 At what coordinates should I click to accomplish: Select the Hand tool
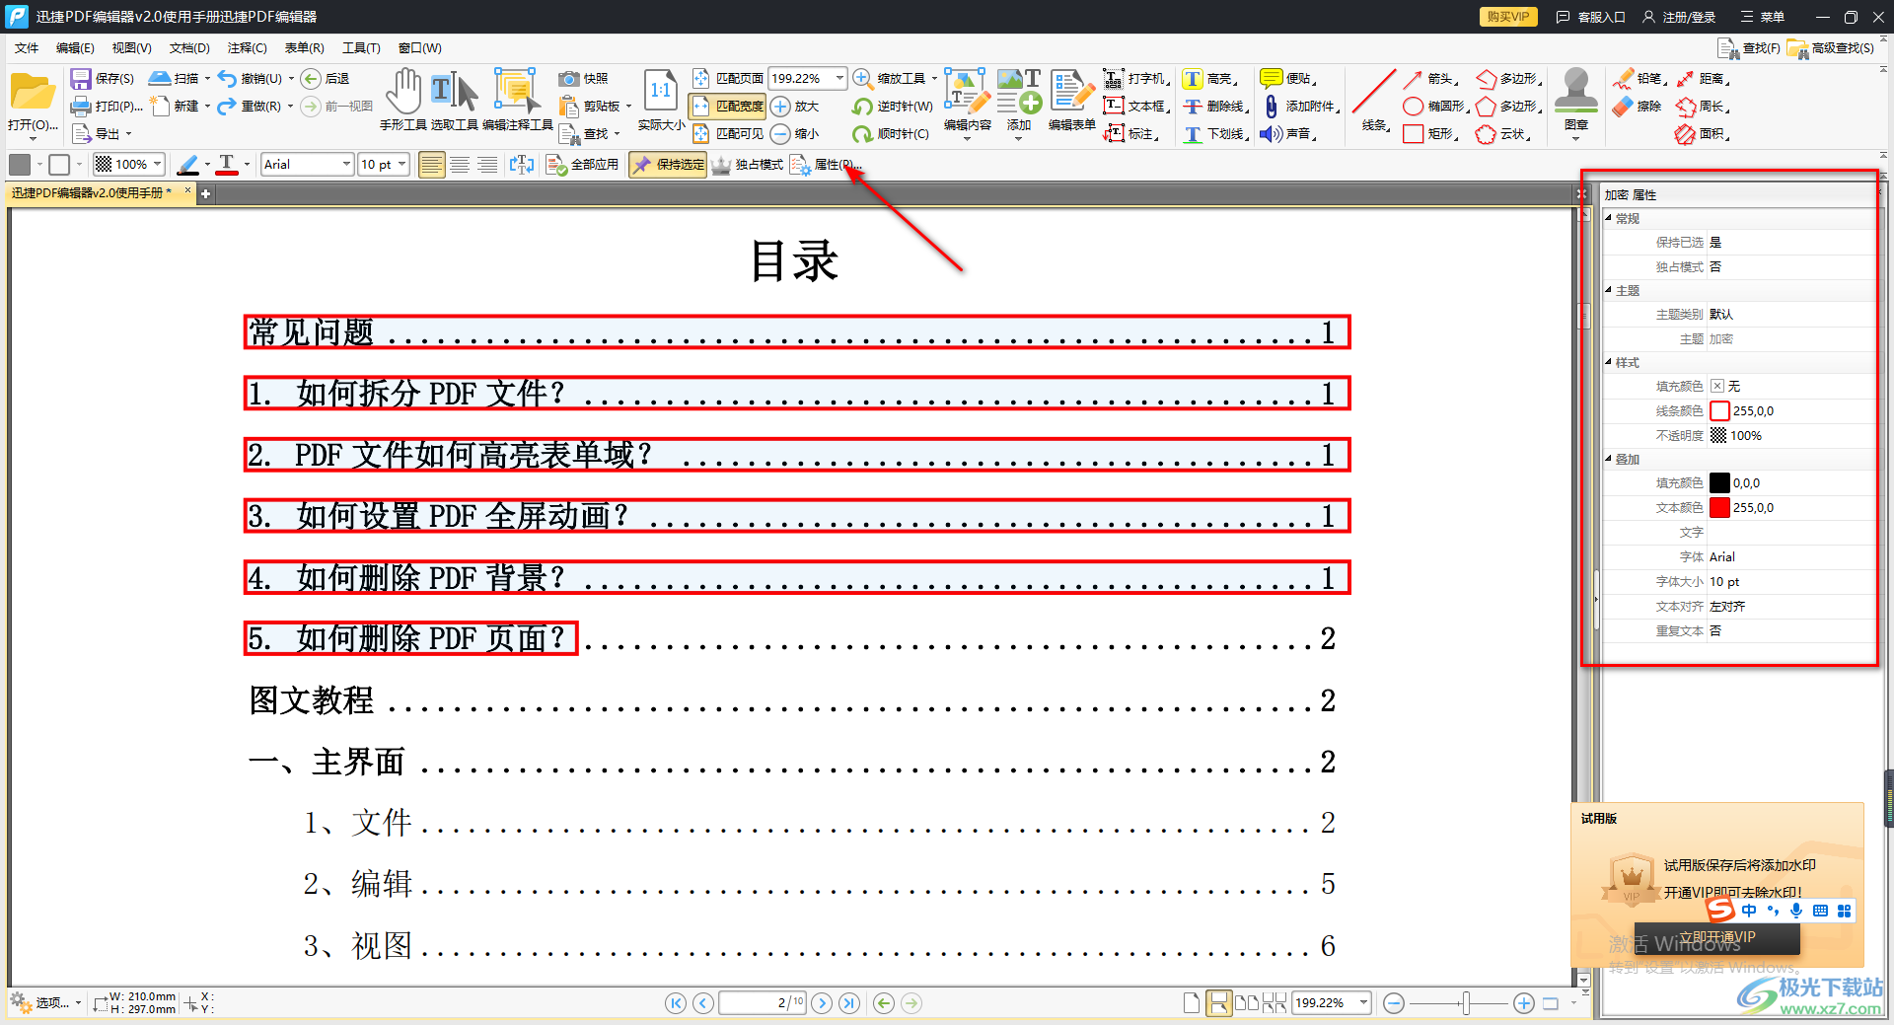(x=402, y=100)
